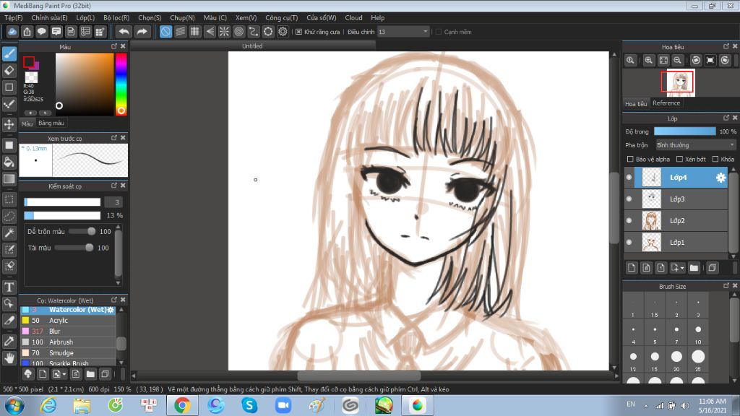Enable radial snap guide
740x416 pixels.
[224, 32]
